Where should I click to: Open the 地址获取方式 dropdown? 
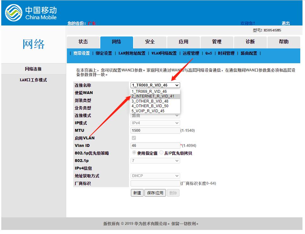155,176
